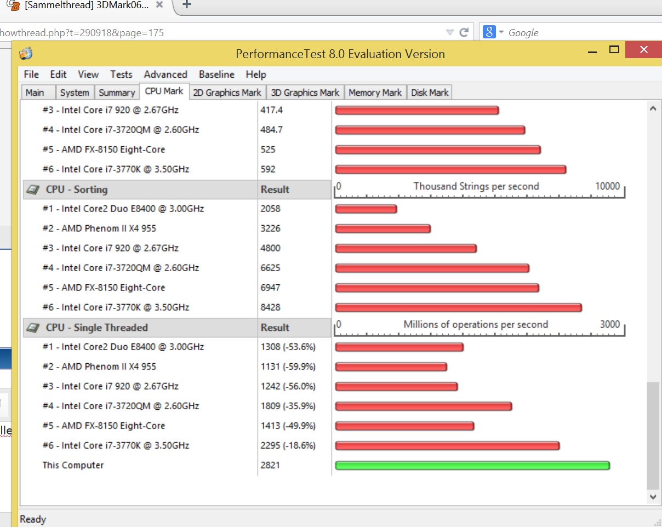662x527 pixels.
Task: Click the green This Computer result bar
Action: (472, 466)
